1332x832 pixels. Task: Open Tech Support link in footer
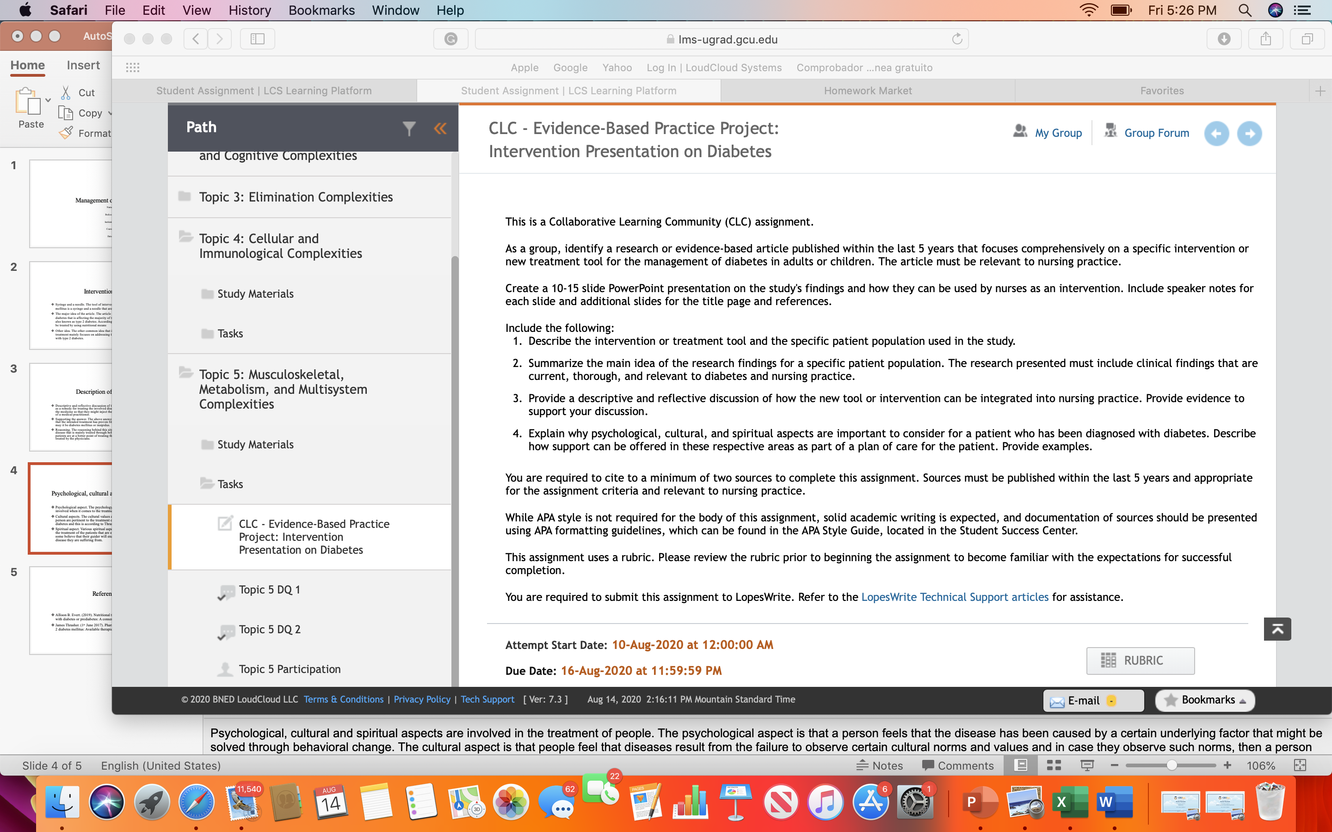tap(487, 699)
